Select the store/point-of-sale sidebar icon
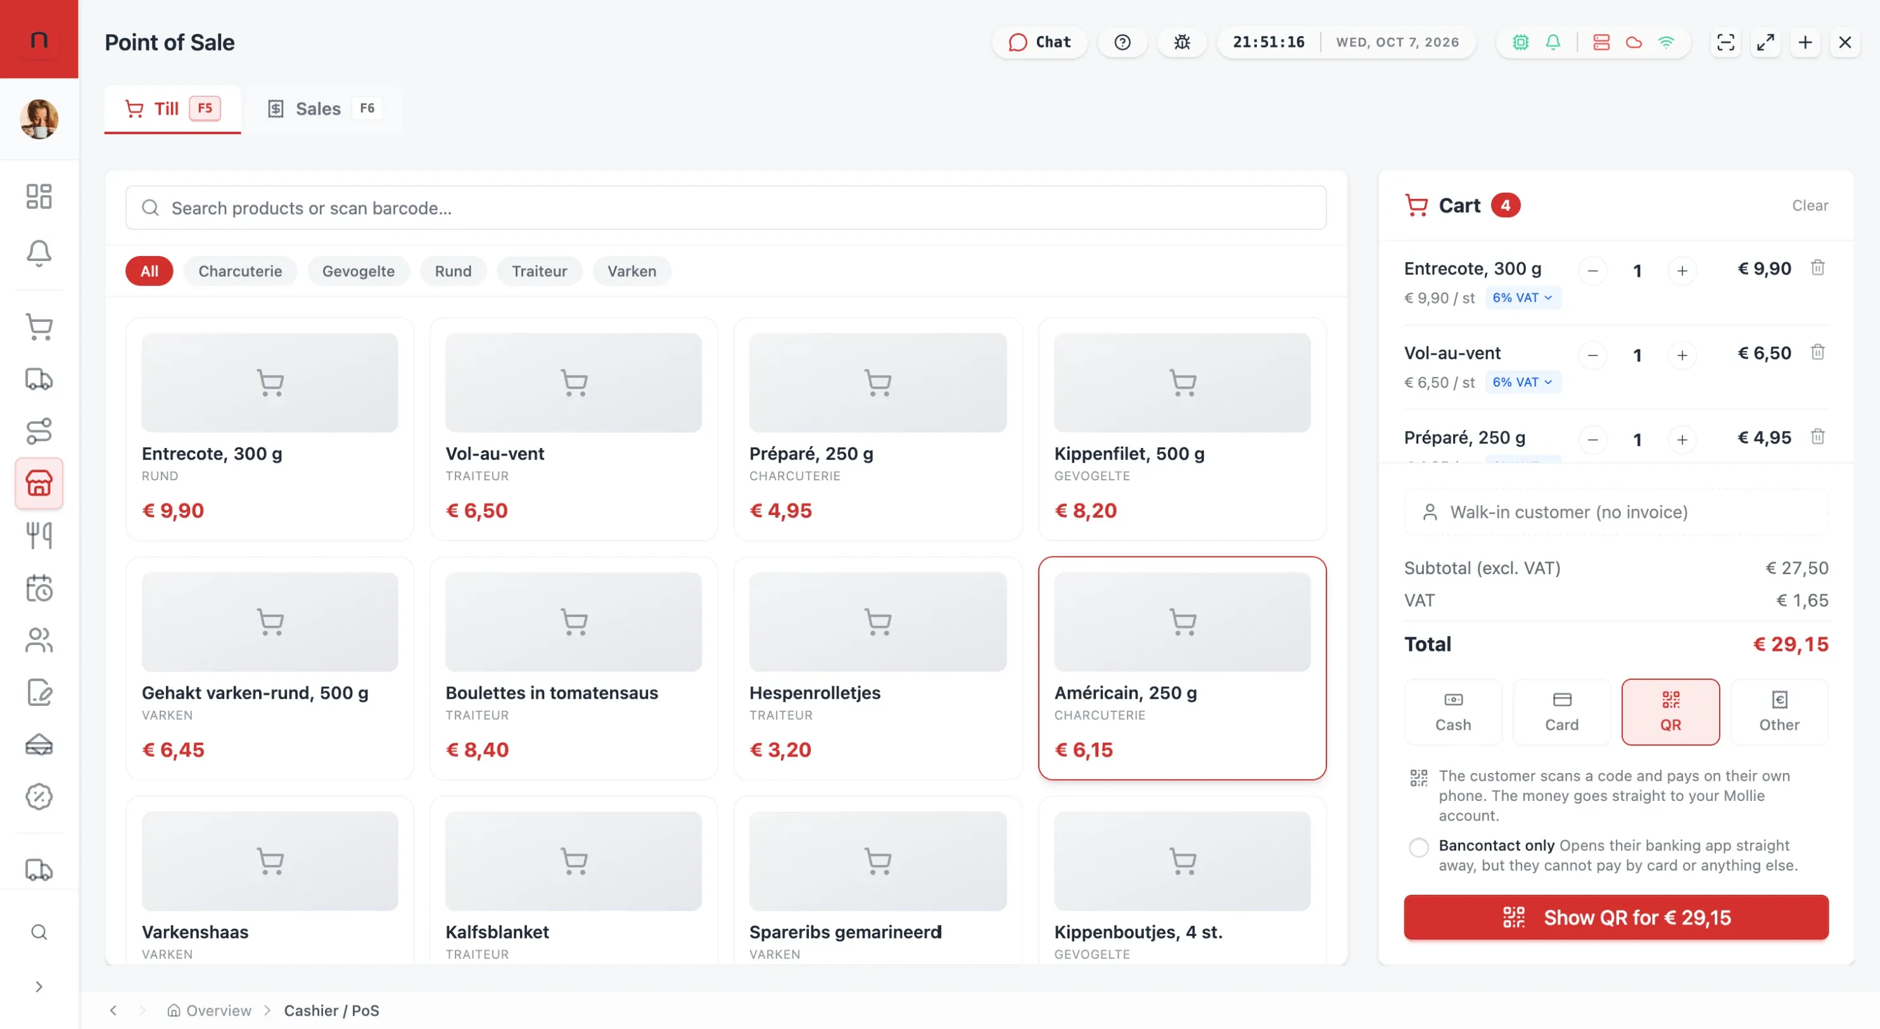Image resolution: width=1880 pixels, height=1029 pixels. [39, 483]
